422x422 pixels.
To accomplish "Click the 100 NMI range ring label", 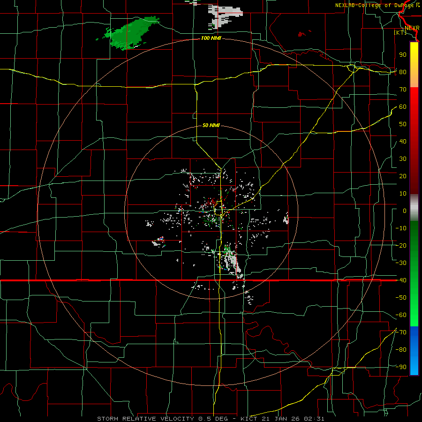I will coord(211,38).
